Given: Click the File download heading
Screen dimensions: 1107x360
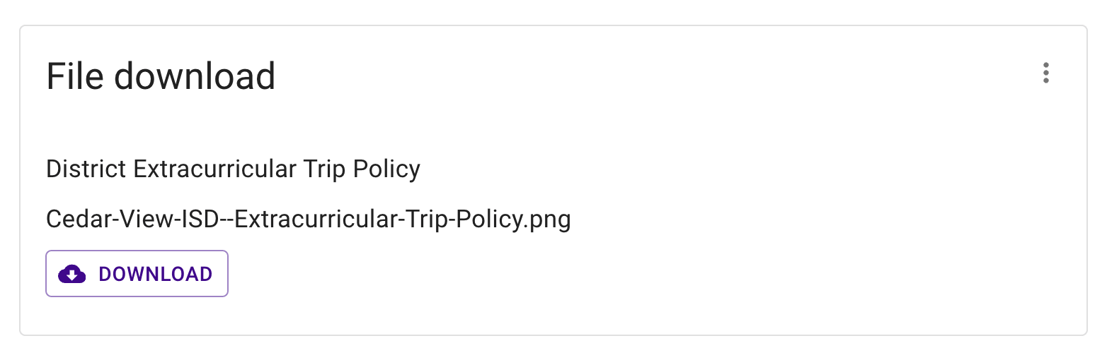Looking at the screenshot, I should click(x=161, y=76).
